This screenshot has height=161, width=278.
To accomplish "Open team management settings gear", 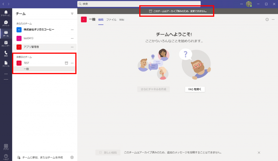I will [x=72, y=157].
